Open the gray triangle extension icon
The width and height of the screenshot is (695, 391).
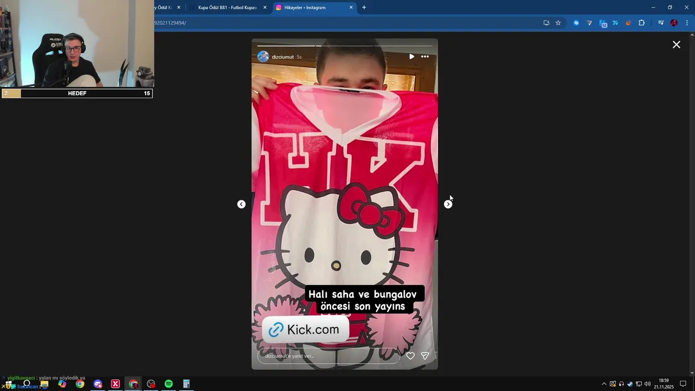589,23
